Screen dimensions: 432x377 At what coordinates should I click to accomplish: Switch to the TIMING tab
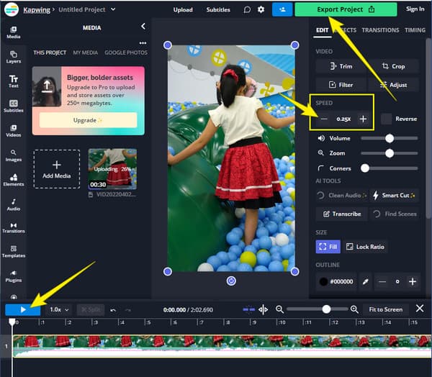[415, 30]
